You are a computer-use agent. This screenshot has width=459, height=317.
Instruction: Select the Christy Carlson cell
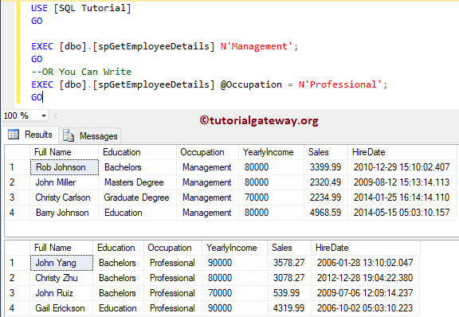coord(64,198)
